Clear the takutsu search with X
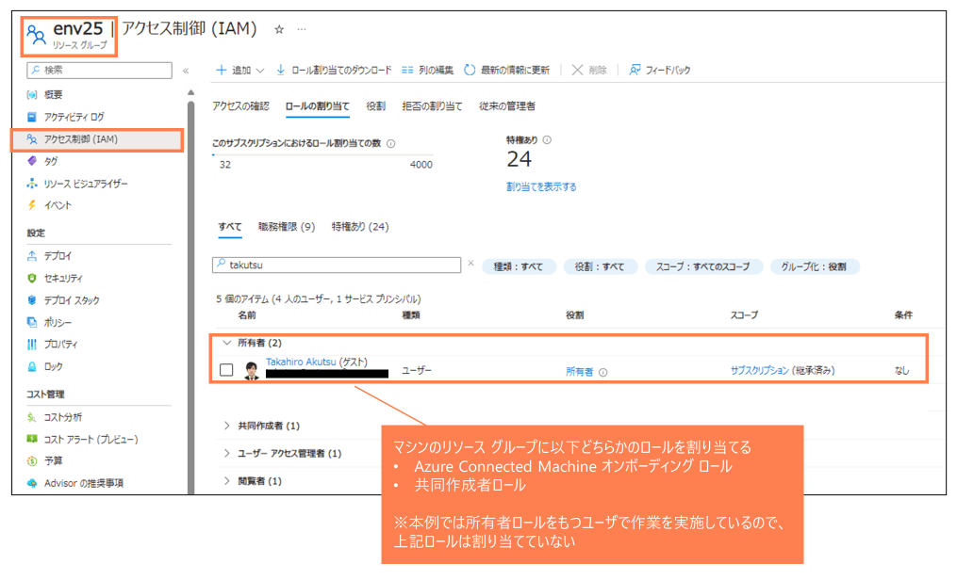Image resolution: width=957 pixels, height=580 pixels. [470, 264]
